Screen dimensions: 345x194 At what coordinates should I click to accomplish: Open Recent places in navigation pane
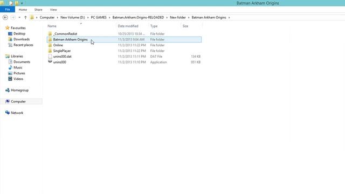[x=23, y=45]
